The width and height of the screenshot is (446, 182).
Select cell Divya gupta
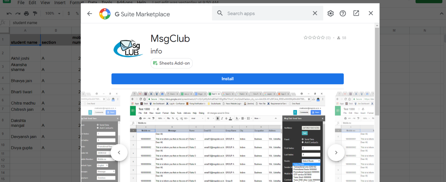tap(25, 145)
